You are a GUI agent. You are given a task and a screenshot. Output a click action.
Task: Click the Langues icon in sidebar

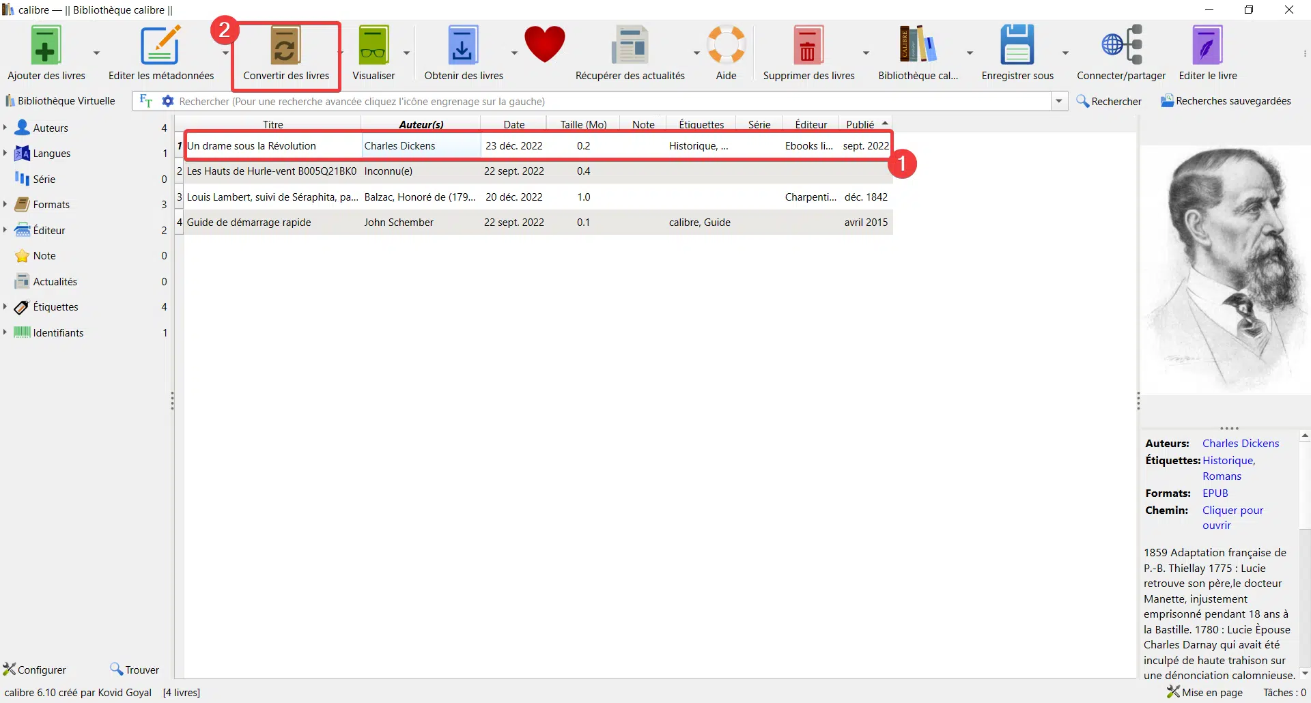(23, 154)
